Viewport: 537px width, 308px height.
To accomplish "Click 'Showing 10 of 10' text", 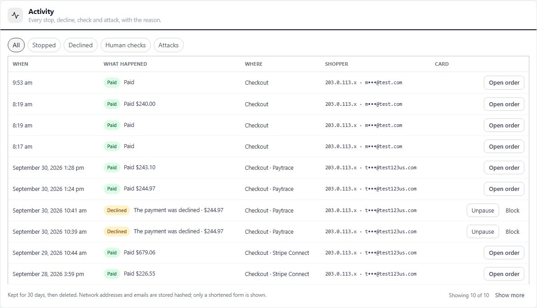I will click(x=469, y=295).
